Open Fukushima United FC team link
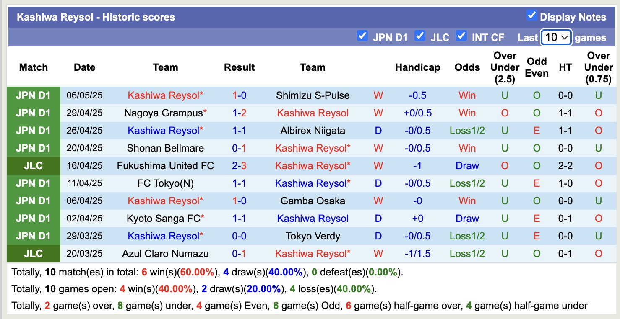 (165, 166)
